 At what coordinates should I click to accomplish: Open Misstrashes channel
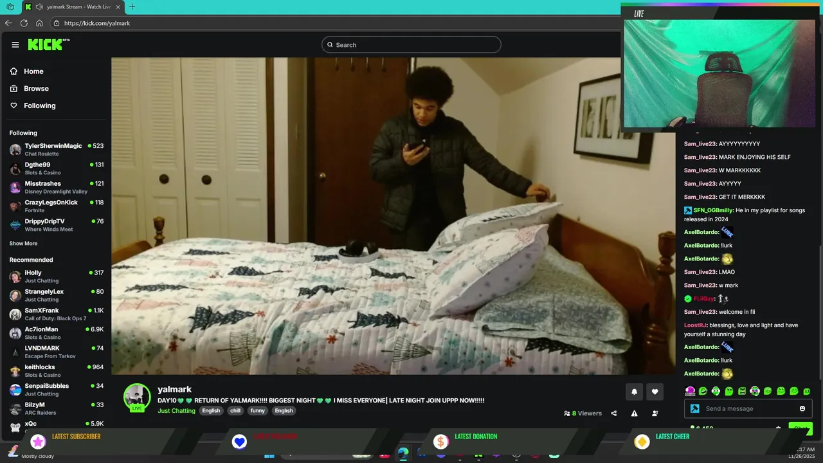(x=57, y=188)
